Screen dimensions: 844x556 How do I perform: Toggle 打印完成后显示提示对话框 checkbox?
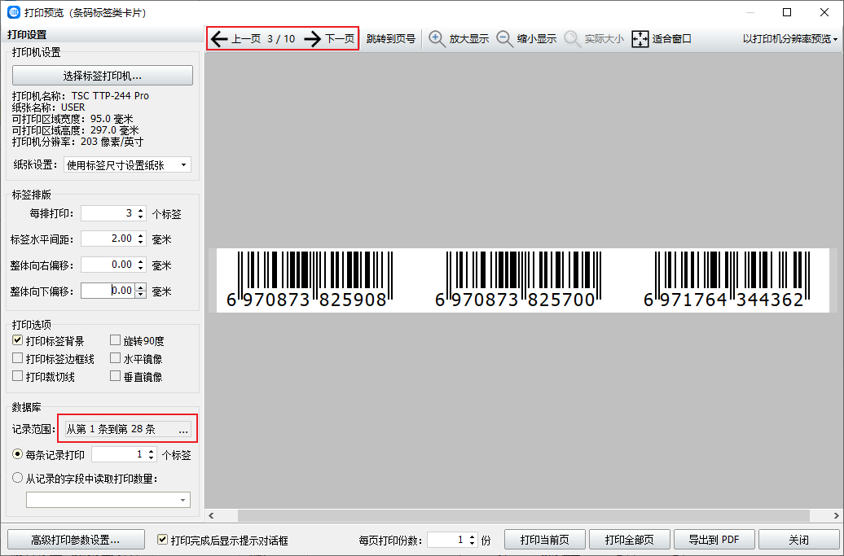[162, 540]
